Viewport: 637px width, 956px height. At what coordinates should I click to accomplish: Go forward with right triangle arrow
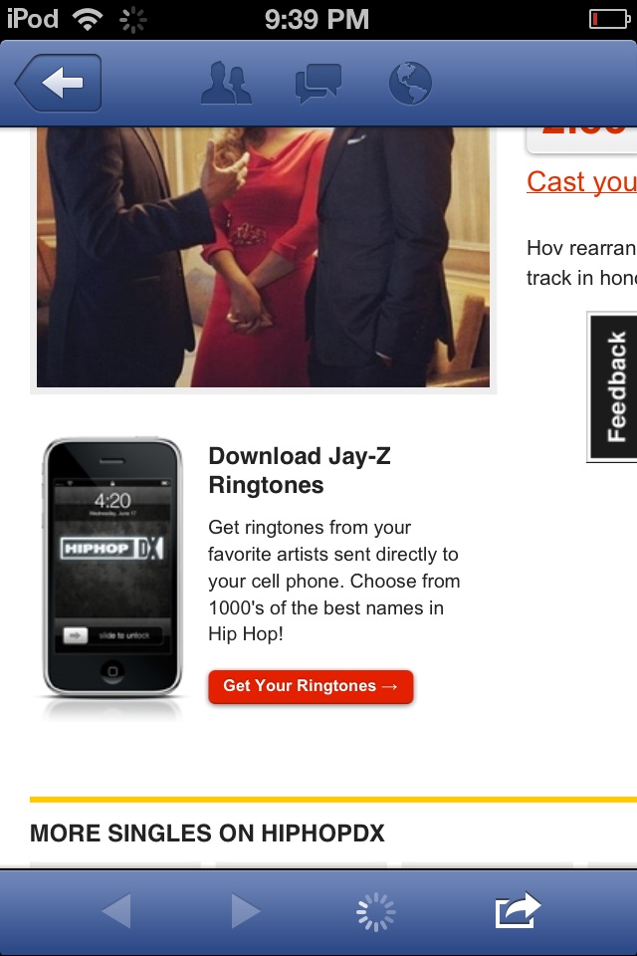pos(246,911)
